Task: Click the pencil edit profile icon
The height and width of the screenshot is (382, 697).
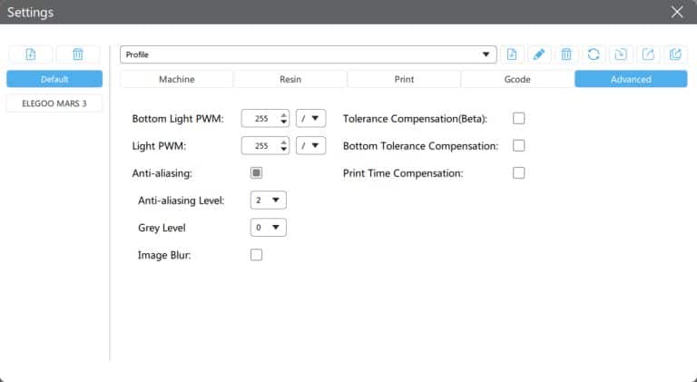Action: (539, 54)
